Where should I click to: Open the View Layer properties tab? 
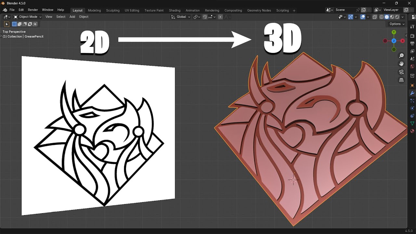[x=412, y=51]
